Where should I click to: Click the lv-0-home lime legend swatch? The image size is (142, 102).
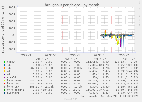[4, 81]
